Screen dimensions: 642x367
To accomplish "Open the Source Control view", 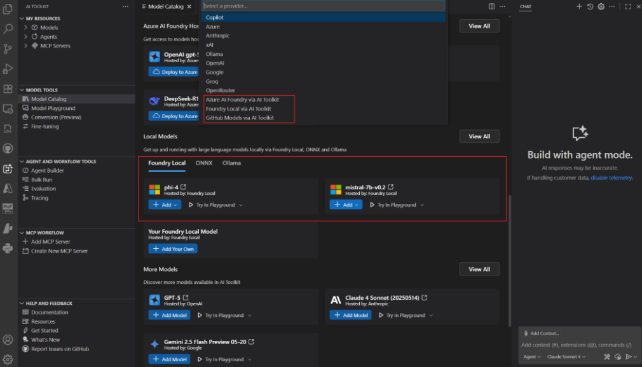I will tap(8, 50).
